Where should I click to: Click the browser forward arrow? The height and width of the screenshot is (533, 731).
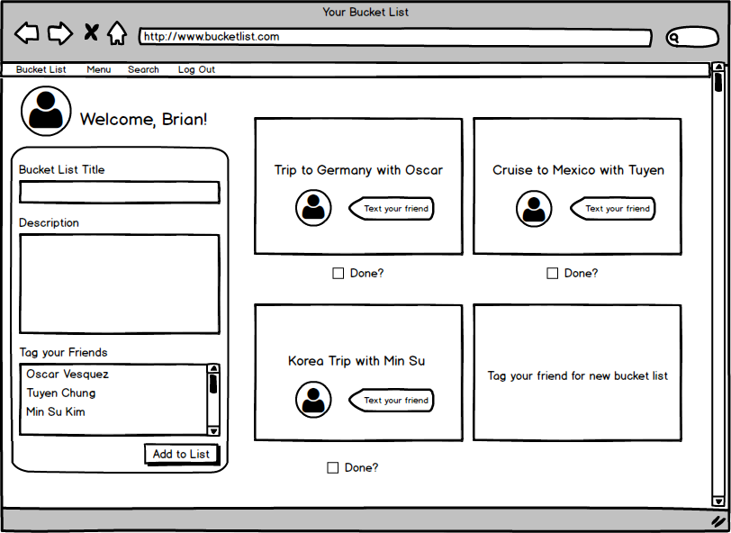coord(60,33)
